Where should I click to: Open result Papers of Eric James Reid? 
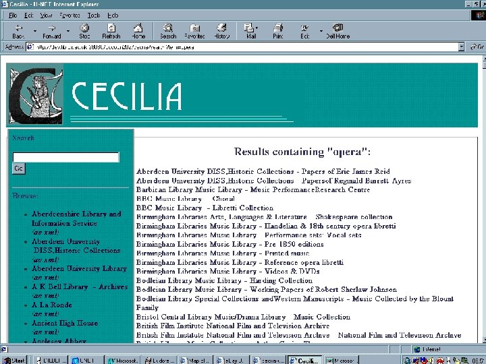pyautogui.click(x=263, y=171)
